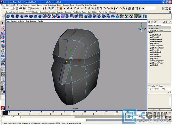The height and width of the screenshot is (125, 172).
Task: Open the File menu
Action: click(x=3, y=5)
